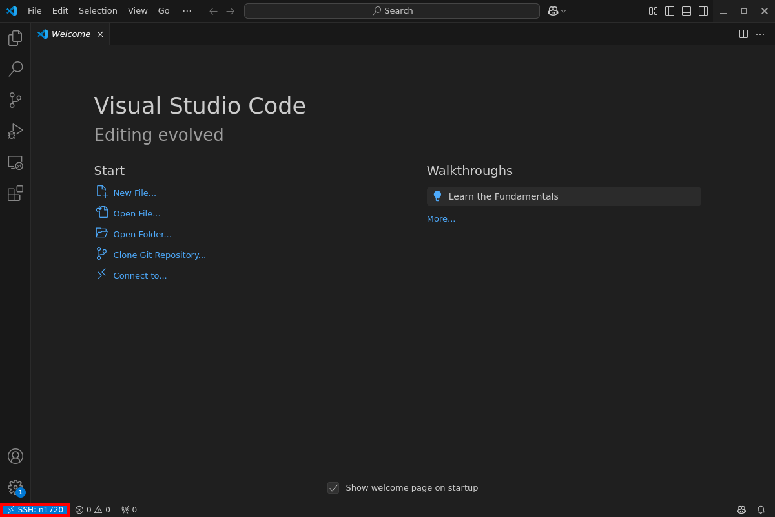Click the VS Code logo in title bar
The height and width of the screenshot is (517, 775).
(x=12, y=11)
